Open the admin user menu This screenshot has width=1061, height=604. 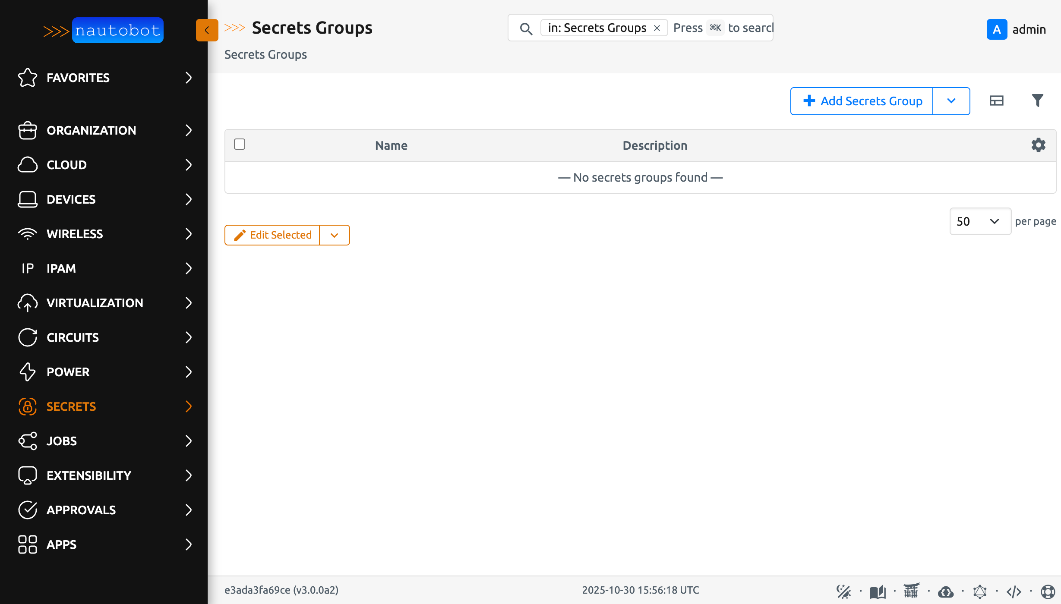(x=1018, y=29)
